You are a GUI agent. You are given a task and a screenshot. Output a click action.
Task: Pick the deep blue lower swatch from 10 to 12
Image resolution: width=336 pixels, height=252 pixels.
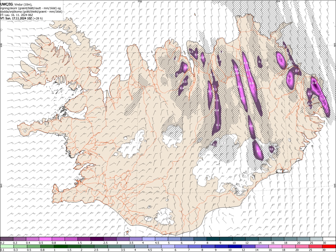[x=235, y=246]
